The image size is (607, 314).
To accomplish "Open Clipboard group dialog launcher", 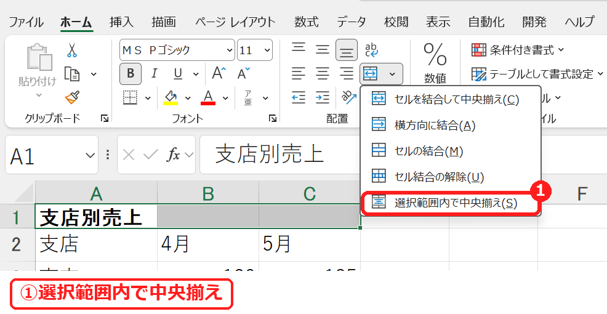I will [105, 119].
